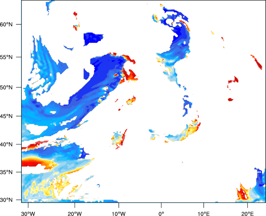266x216 pixels.
Task: Click the 30°N latitude label
Action: click(x=6, y=200)
